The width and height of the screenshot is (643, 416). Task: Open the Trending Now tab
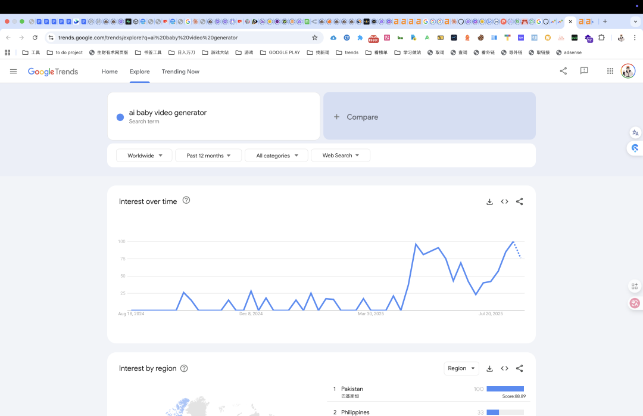[180, 72]
